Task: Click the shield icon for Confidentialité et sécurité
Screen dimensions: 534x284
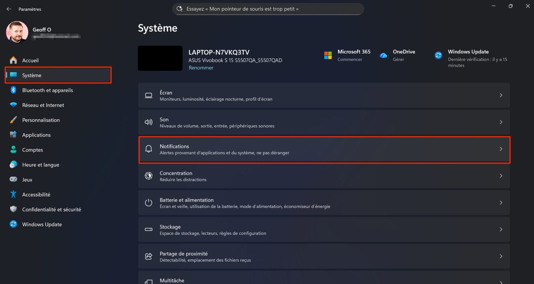Action: 13,209
